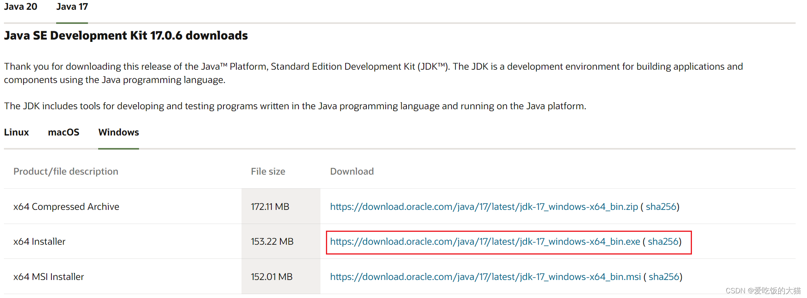Screen dimensions: 807x298
Task: Open sha256 link for the exe installer
Action: pyautogui.click(x=663, y=242)
